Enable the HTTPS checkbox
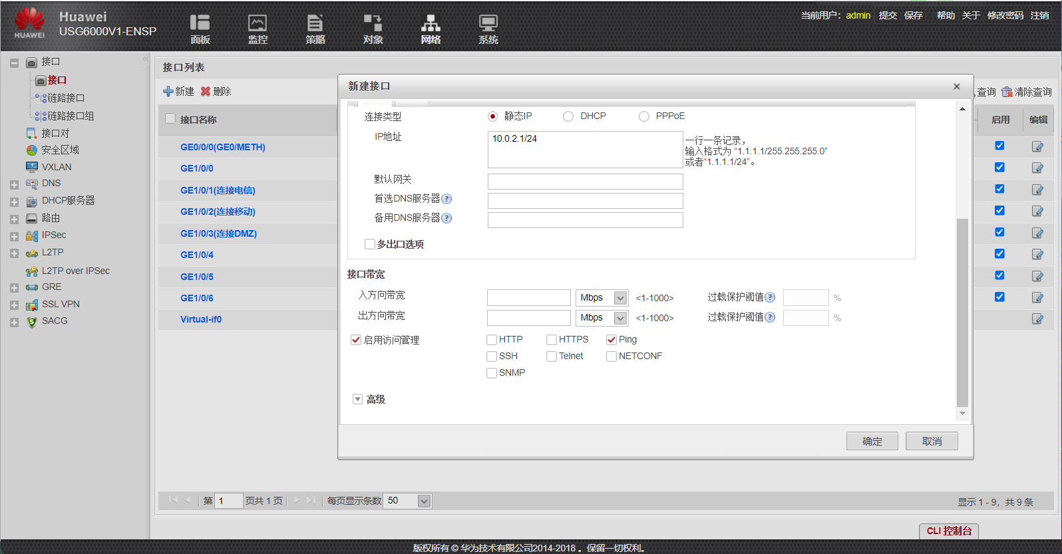1062x554 pixels. [552, 340]
